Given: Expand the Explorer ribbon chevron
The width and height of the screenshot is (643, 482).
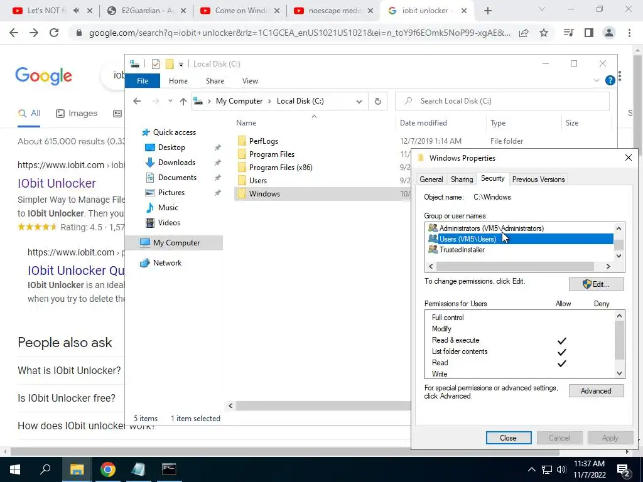Looking at the screenshot, I should (597, 81).
